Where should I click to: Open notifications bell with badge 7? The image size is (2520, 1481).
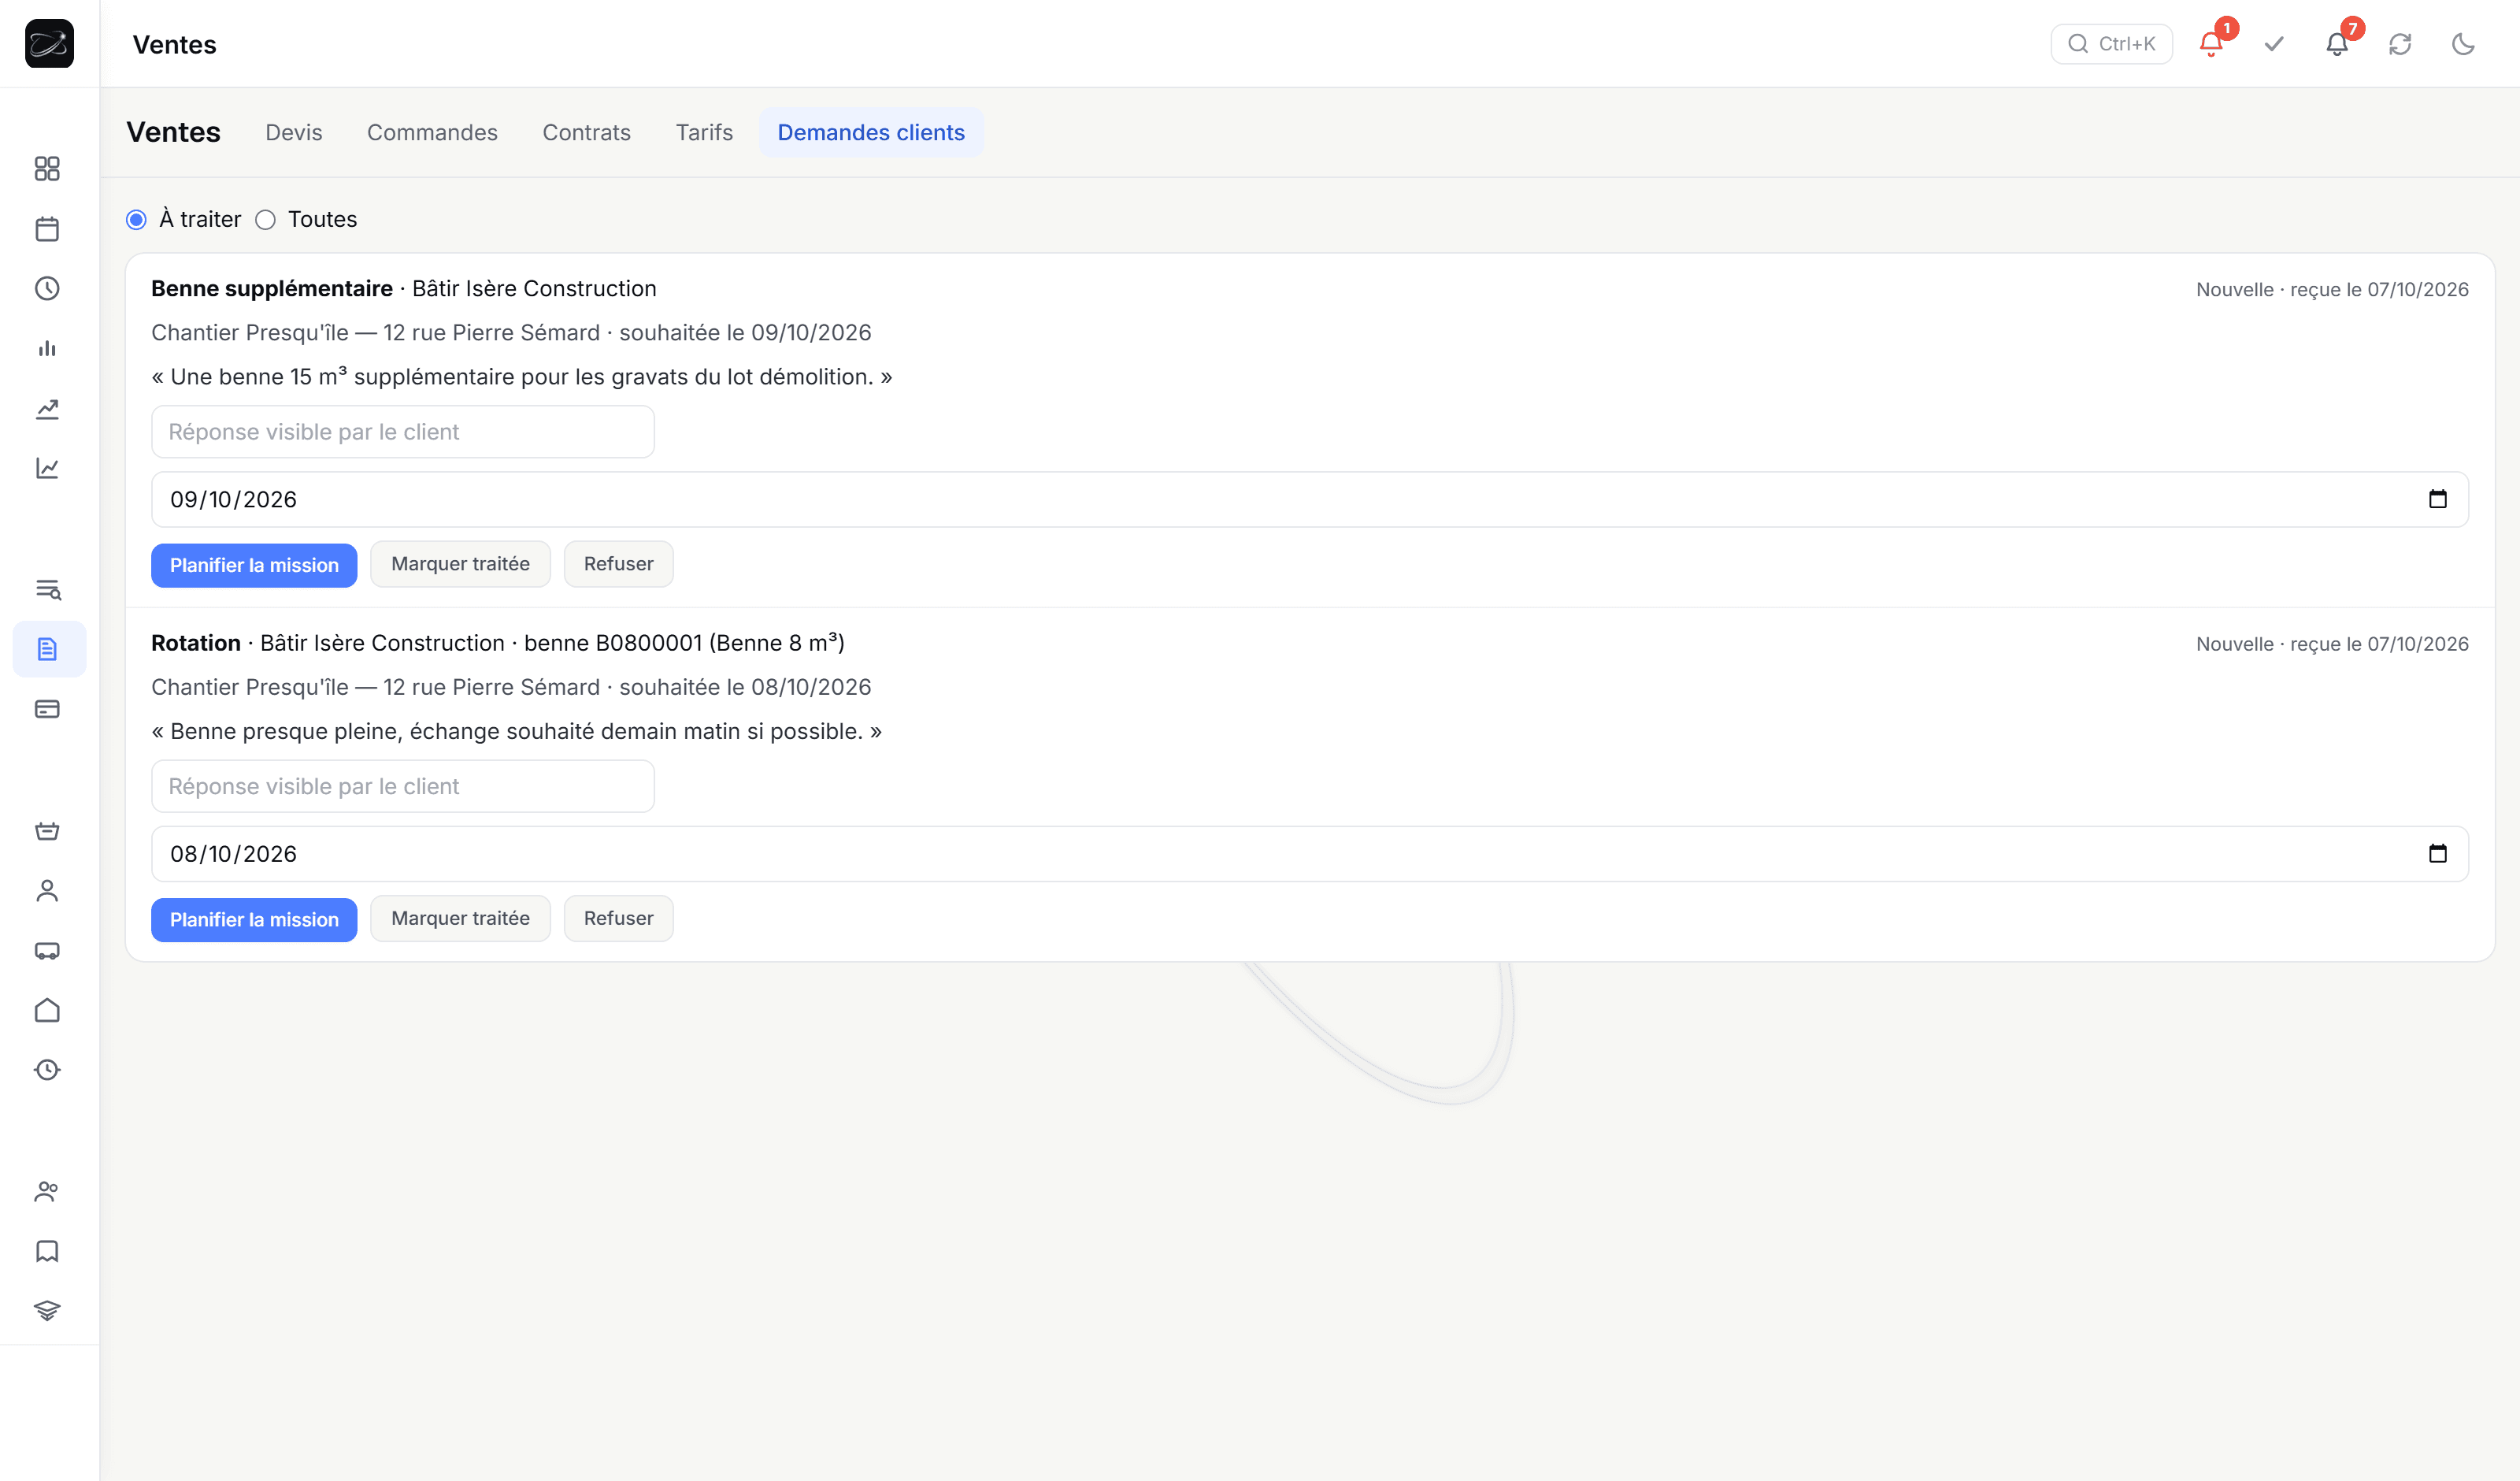2337,44
